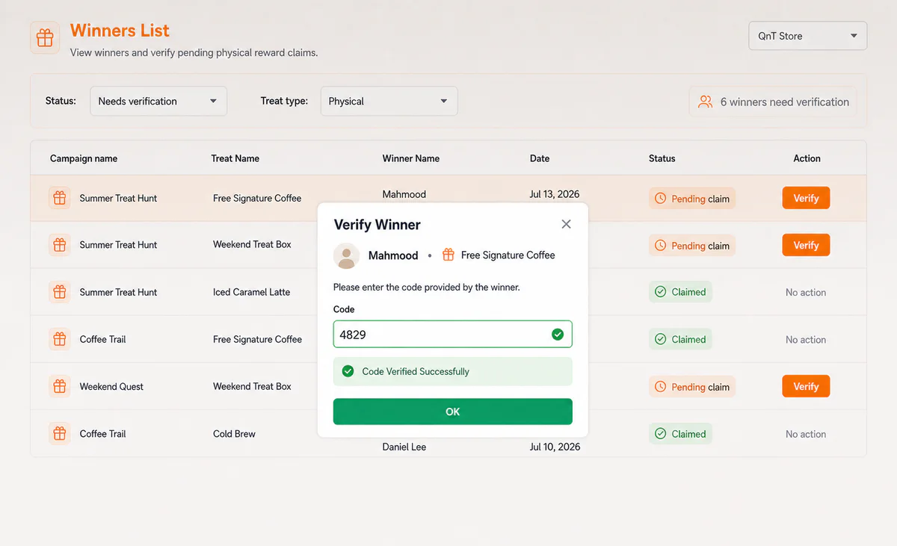The image size is (897, 546).
Task: Click Claimed status in Iced Caramel Latte row
Action: coord(680,292)
